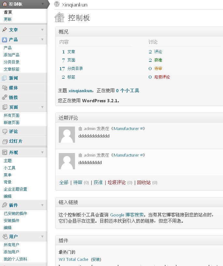Viewport: 223px width, 266px height.
Task: Collapse the 用户 menu arrow
Action: 43,237
